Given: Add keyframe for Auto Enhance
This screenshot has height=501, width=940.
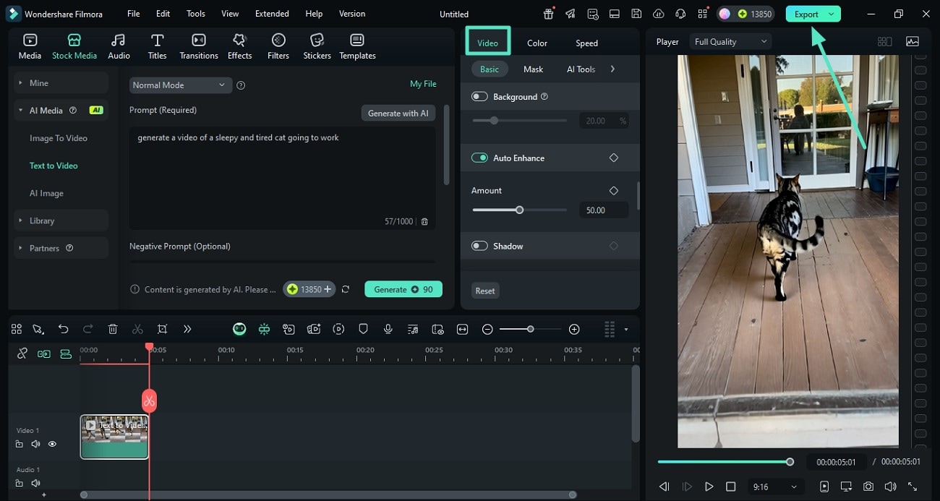Looking at the screenshot, I should pos(614,158).
